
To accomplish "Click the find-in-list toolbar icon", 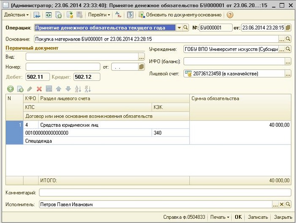I will click(37, 15).
